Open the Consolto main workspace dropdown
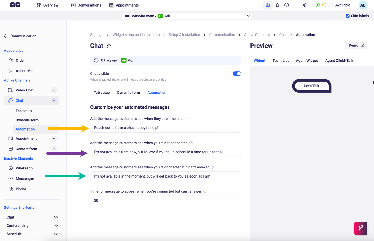Image resolution: width=374 pixels, height=241 pixels. tap(187, 16)
